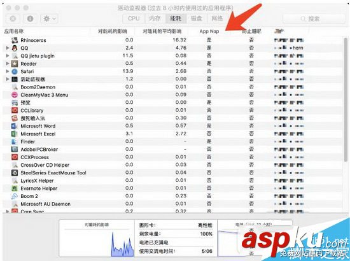Image resolution: width=350 pixels, height=261 pixels.
Task: Click the Rhinoceros app icon
Action: (15, 40)
